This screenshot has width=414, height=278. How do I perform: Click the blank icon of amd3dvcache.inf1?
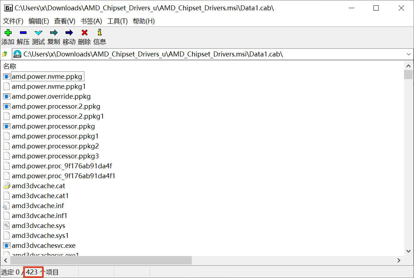click(x=7, y=216)
